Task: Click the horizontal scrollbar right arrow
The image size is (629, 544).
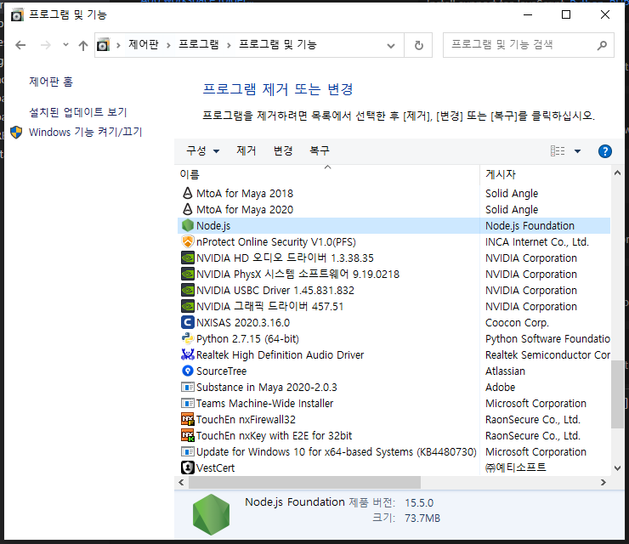Action: tap(603, 482)
